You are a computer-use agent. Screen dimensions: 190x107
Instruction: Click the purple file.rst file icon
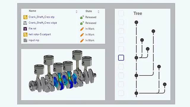pos(25,29)
